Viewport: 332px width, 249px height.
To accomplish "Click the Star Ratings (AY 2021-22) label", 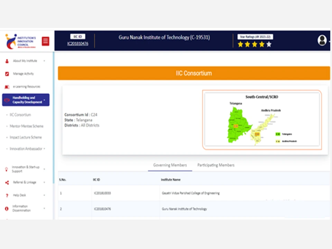I will (x=255, y=37).
